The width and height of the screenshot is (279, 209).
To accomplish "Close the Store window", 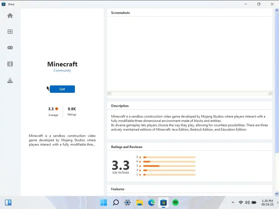I will [272, 4].
